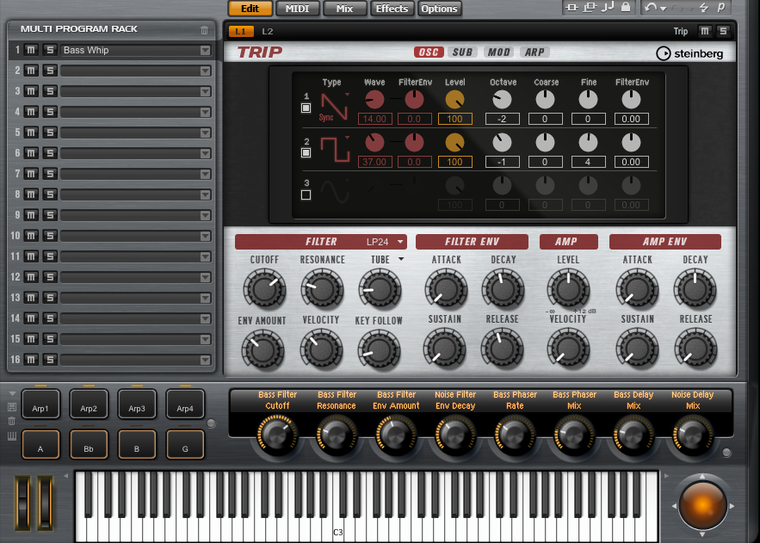760x543 pixels.
Task: Show the SUB page
Action: point(462,52)
